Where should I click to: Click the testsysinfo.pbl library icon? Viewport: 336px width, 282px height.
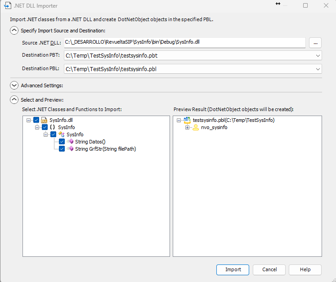187,120
